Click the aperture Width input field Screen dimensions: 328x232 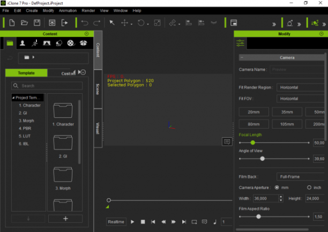click(x=266, y=198)
